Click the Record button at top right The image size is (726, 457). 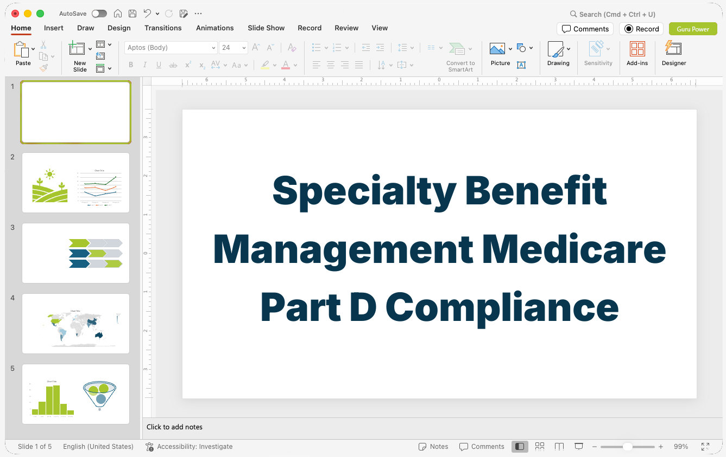[x=641, y=29]
